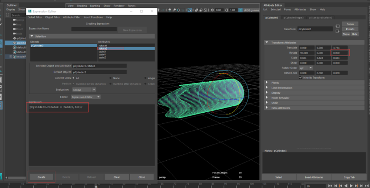Screen dimensions: 370x188
Task: Click the Load Attributes button
Action: pyautogui.click(x=314, y=177)
